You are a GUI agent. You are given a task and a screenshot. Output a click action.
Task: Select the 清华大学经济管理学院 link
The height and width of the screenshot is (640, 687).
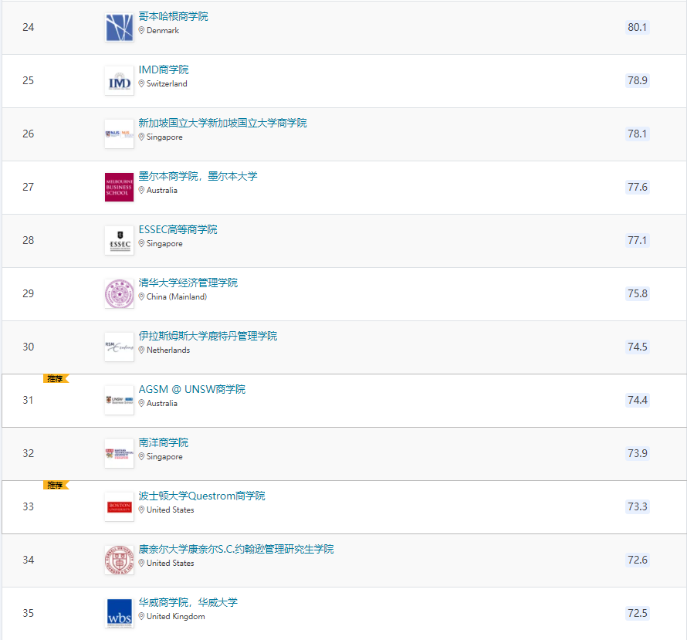(188, 283)
